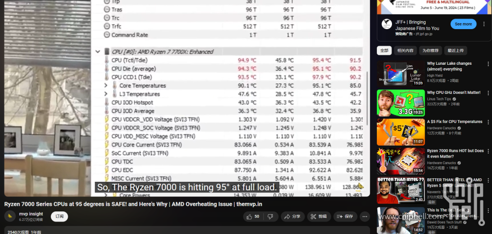Viewport: 492px width, 234px height.
Task: Click Why CPU GHz Doesn't Matter! title
Action: 453,92
